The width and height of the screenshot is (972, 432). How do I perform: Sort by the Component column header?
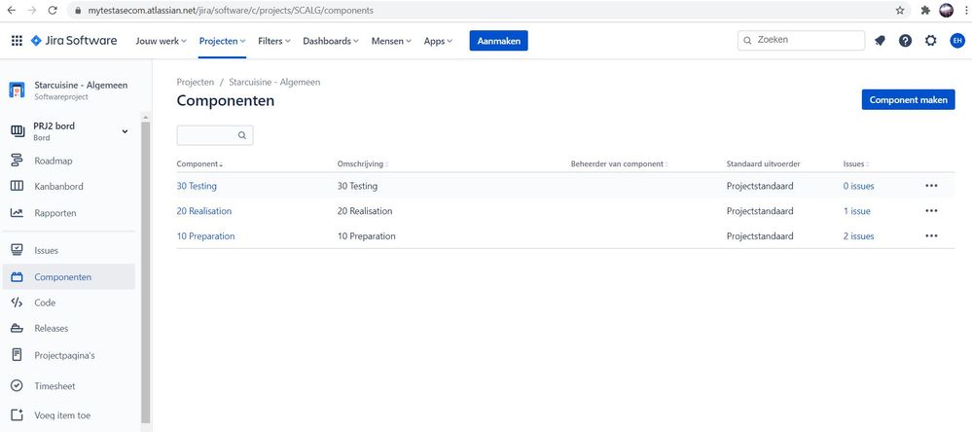click(199, 164)
